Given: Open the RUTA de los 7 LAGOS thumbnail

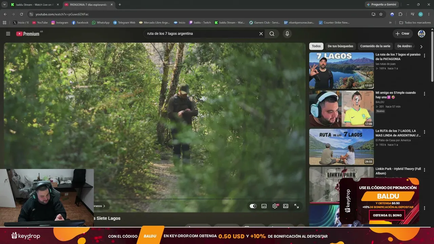Looking at the screenshot, I should [x=341, y=147].
